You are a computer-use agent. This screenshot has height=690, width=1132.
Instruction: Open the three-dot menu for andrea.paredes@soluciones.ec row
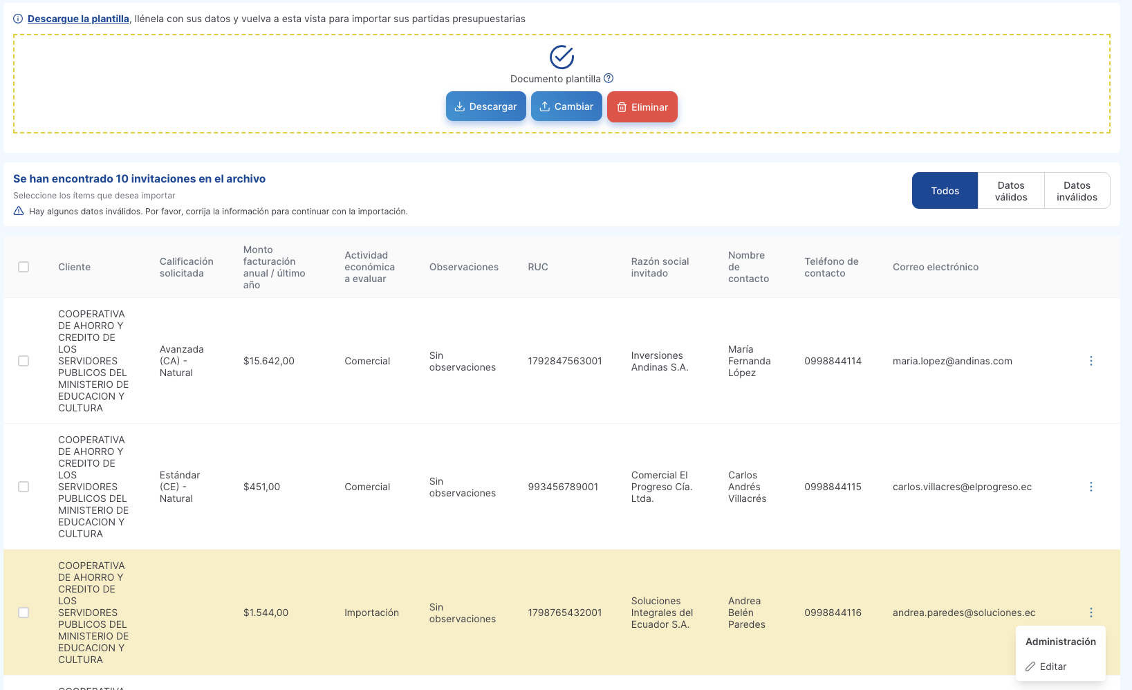(1091, 613)
